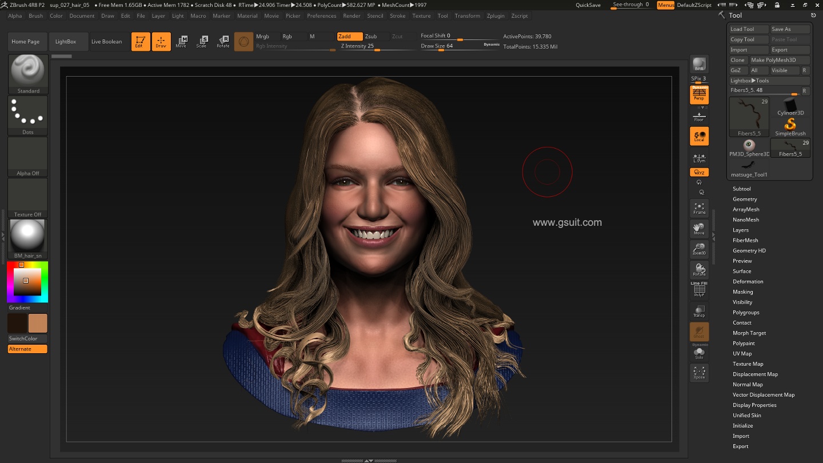Expand Display Properties section
The width and height of the screenshot is (823, 463).
tap(754, 405)
